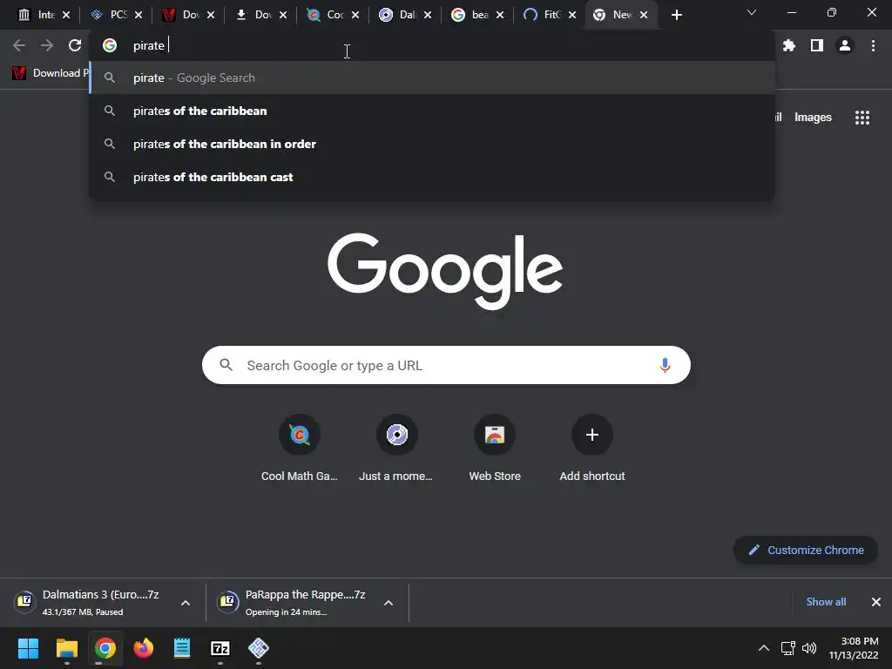Open the Extensions puzzle icon
The width and height of the screenshot is (892, 669).
[x=789, y=45]
